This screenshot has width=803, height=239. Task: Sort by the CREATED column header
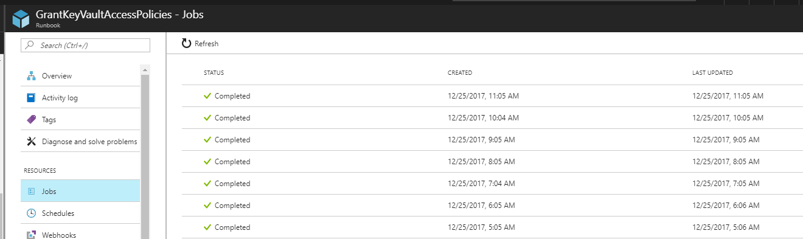coord(460,73)
